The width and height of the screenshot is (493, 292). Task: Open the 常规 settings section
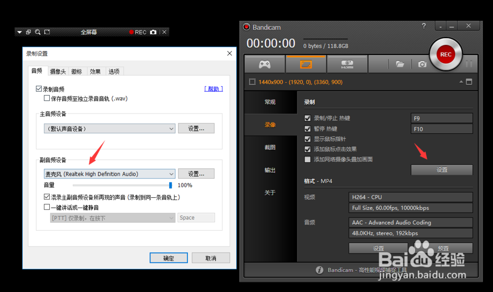270,102
